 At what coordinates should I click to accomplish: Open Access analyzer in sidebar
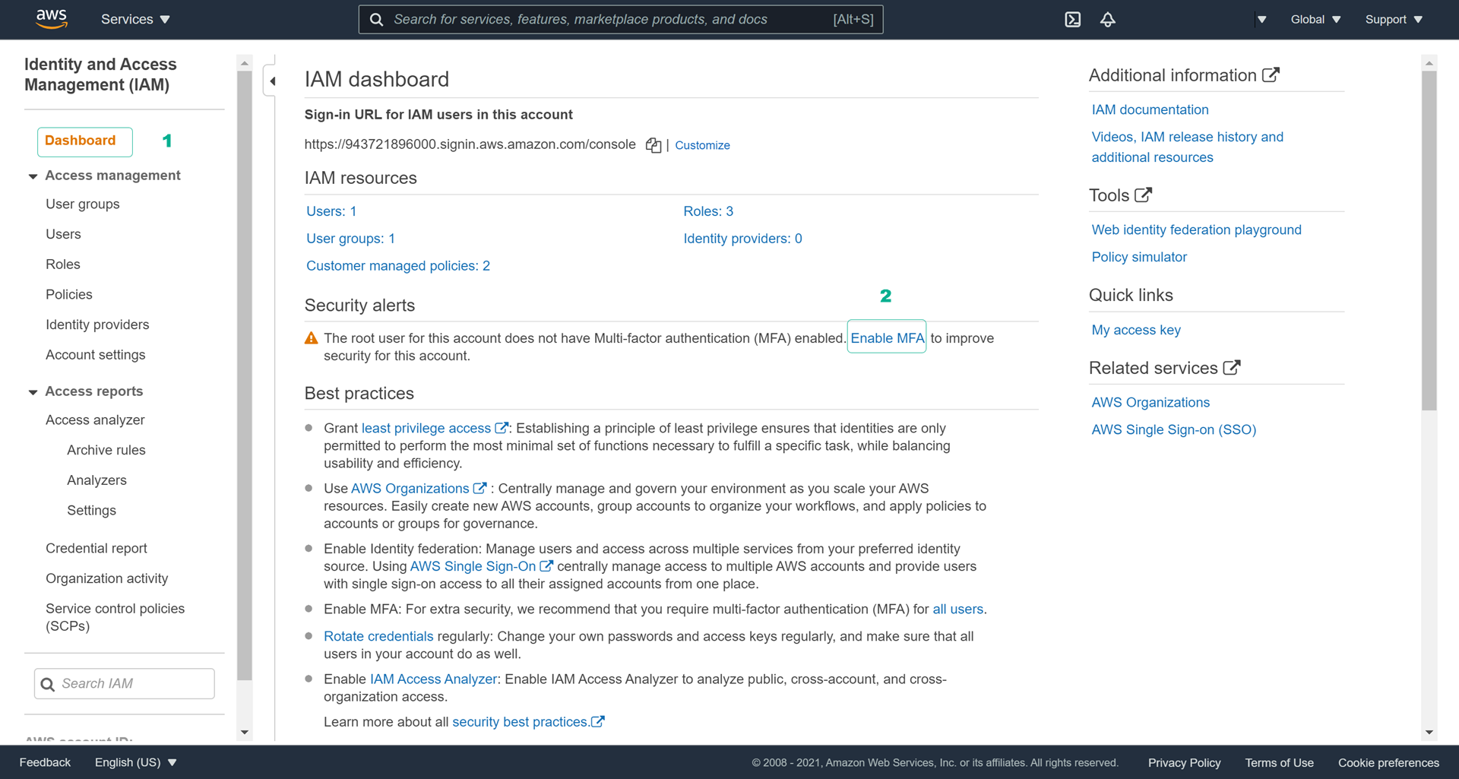click(95, 420)
